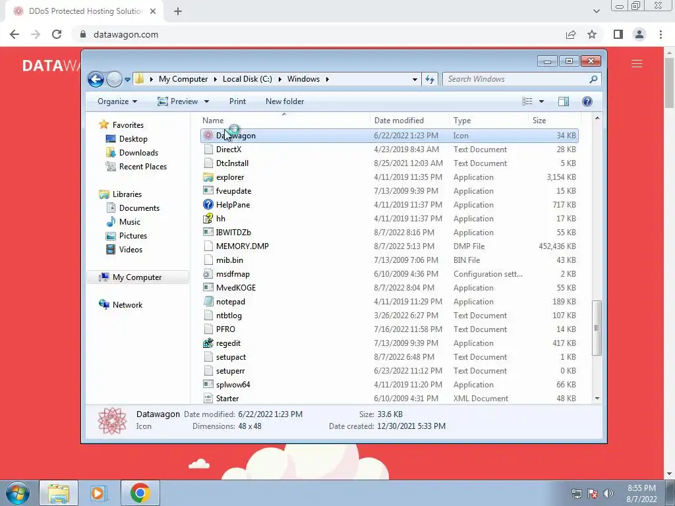Select the DtcInstall file
675x506 pixels.
[389, 163]
